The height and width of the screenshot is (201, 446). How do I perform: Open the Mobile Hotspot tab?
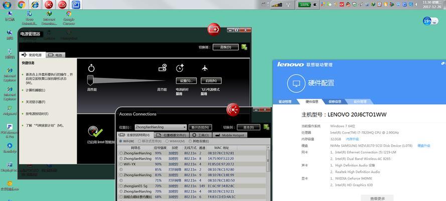230,135
